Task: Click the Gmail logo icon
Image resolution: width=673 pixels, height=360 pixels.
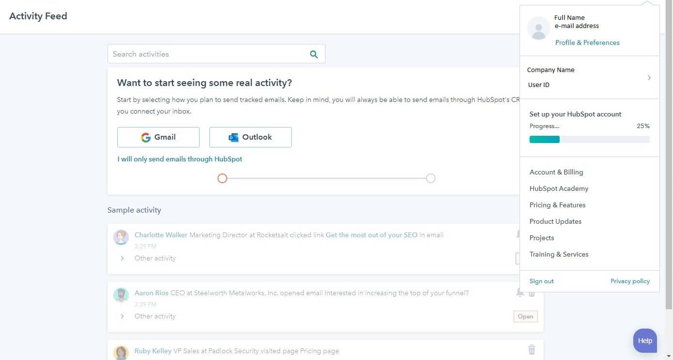Action: [146, 137]
